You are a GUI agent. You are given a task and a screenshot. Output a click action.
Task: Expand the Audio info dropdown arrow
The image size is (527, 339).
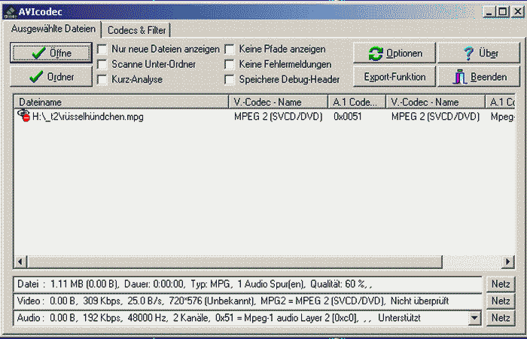coord(474,319)
